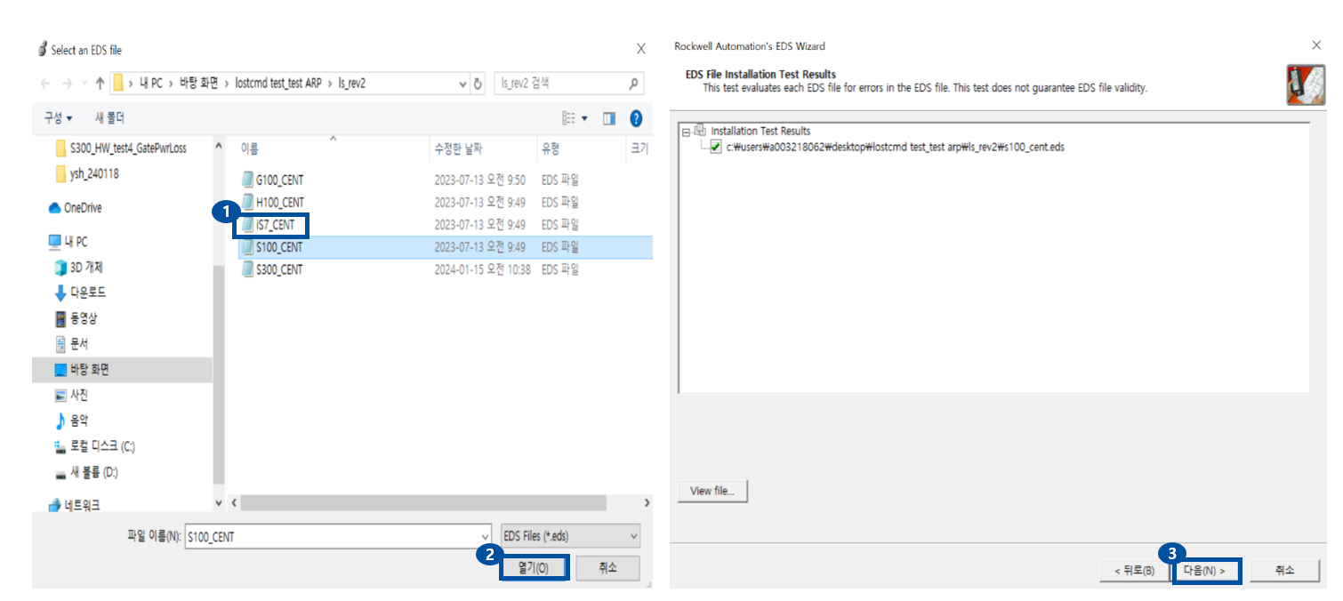1343x601 pixels.
Task: Open the EDS Files (*.eds) filter dropdown
Action: coord(631,535)
